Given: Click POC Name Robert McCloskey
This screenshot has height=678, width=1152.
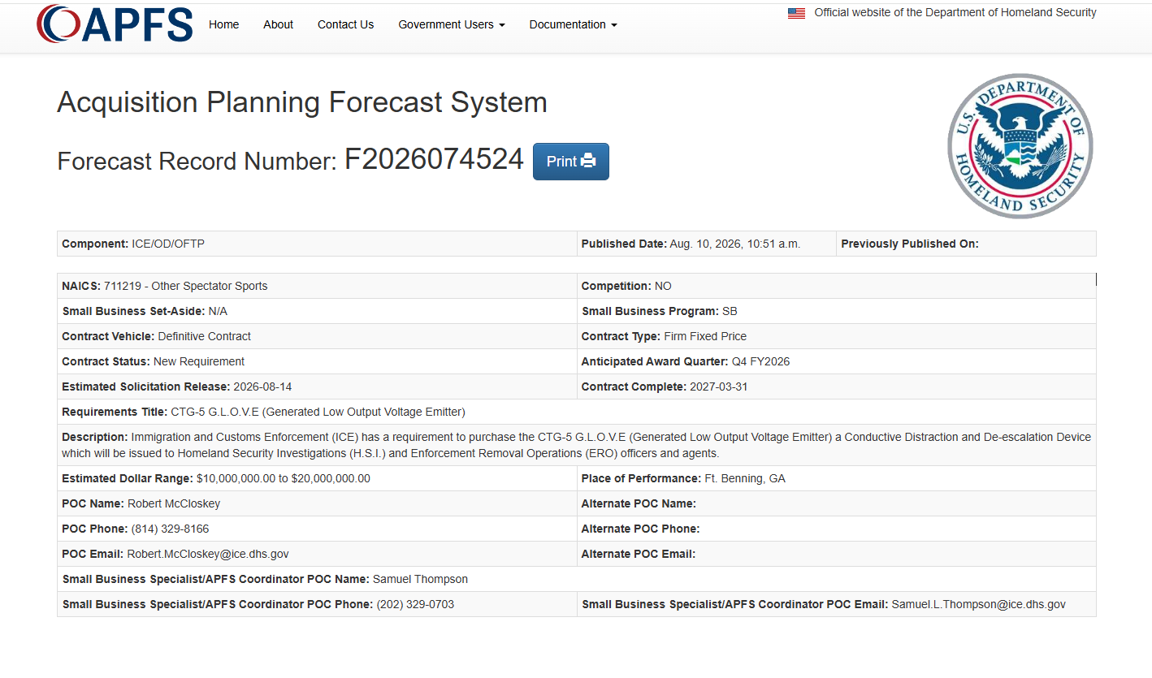Looking at the screenshot, I should pos(141,503).
